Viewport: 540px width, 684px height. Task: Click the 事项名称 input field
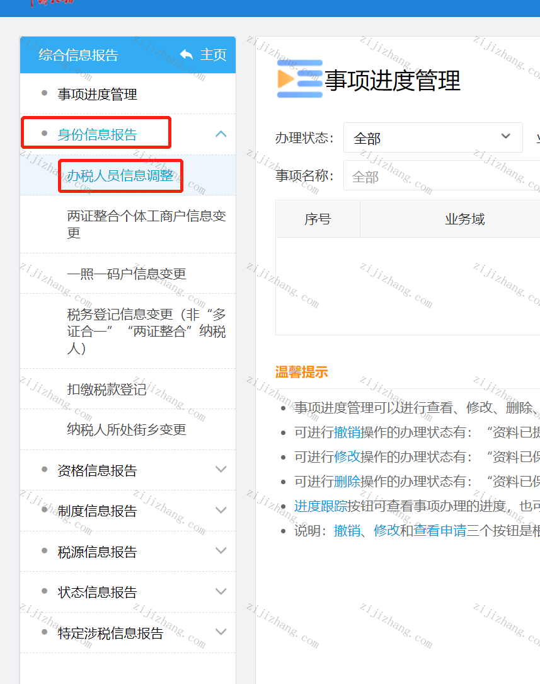pyautogui.click(x=442, y=176)
